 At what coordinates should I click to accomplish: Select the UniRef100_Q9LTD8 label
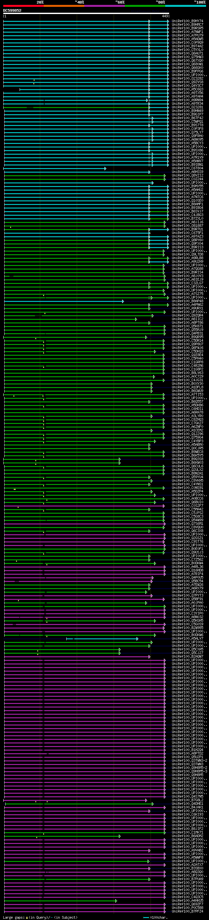[x=187, y=255]
